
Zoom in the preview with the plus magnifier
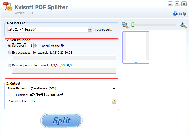[183, 25]
